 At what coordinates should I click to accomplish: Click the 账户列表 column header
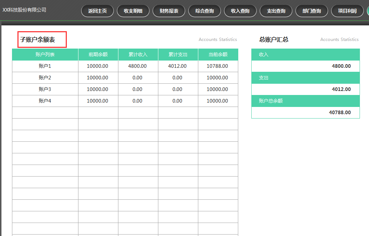pyautogui.click(x=45, y=54)
